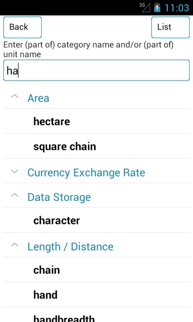
Task: Select the hand unit
Action: [x=96, y=295]
